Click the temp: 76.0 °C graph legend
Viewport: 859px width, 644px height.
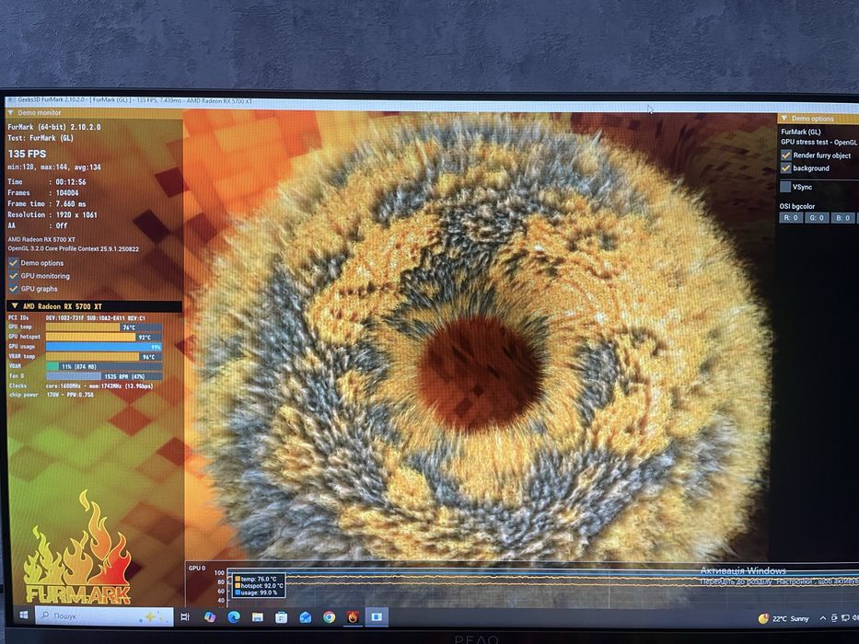tap(255, 579)
